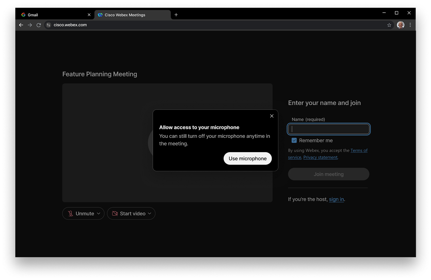
Task: Click the Gmail icon on the first tab
Action: click(x=23, y=15)
